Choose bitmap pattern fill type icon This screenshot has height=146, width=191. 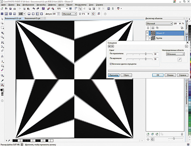10,14
